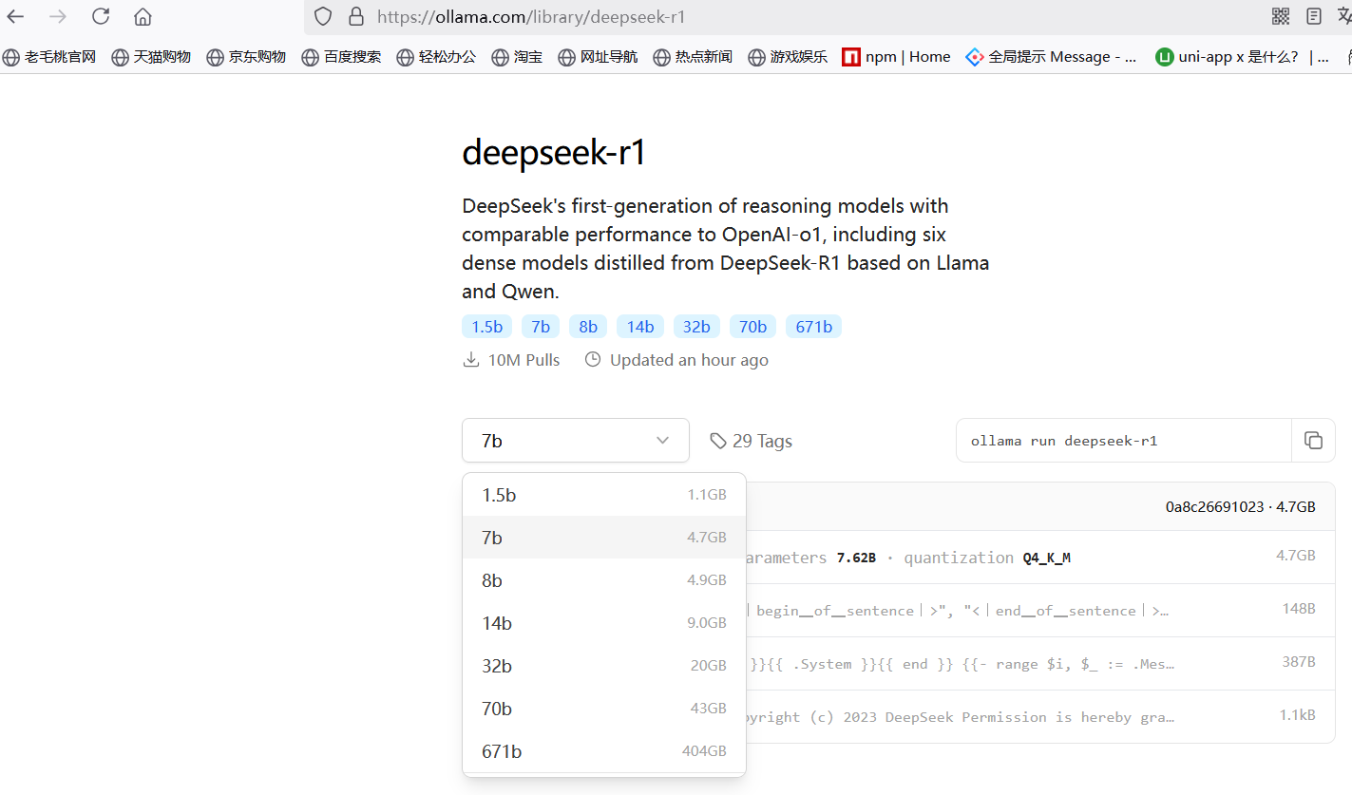Reload the page with the refresh icon
This screenshot has width=1352, height=795.
click(101, 16)
